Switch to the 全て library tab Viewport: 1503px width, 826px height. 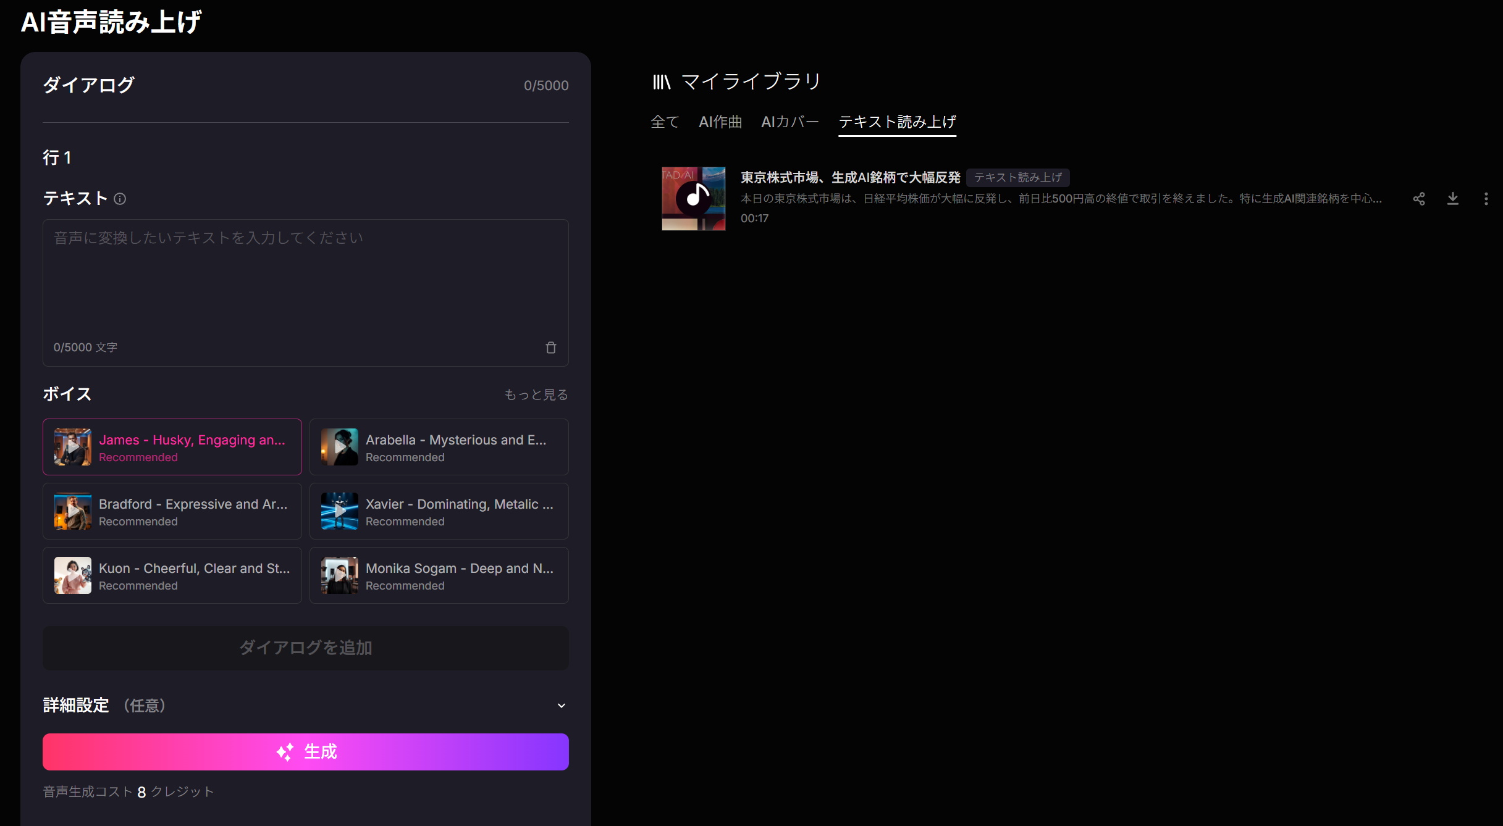coord(665,122)
